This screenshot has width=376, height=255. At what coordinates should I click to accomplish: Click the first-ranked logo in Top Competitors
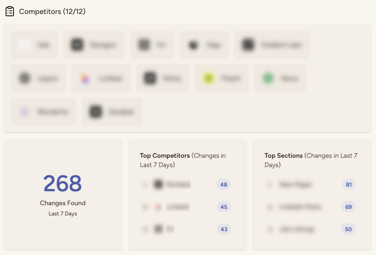point(158,185)
